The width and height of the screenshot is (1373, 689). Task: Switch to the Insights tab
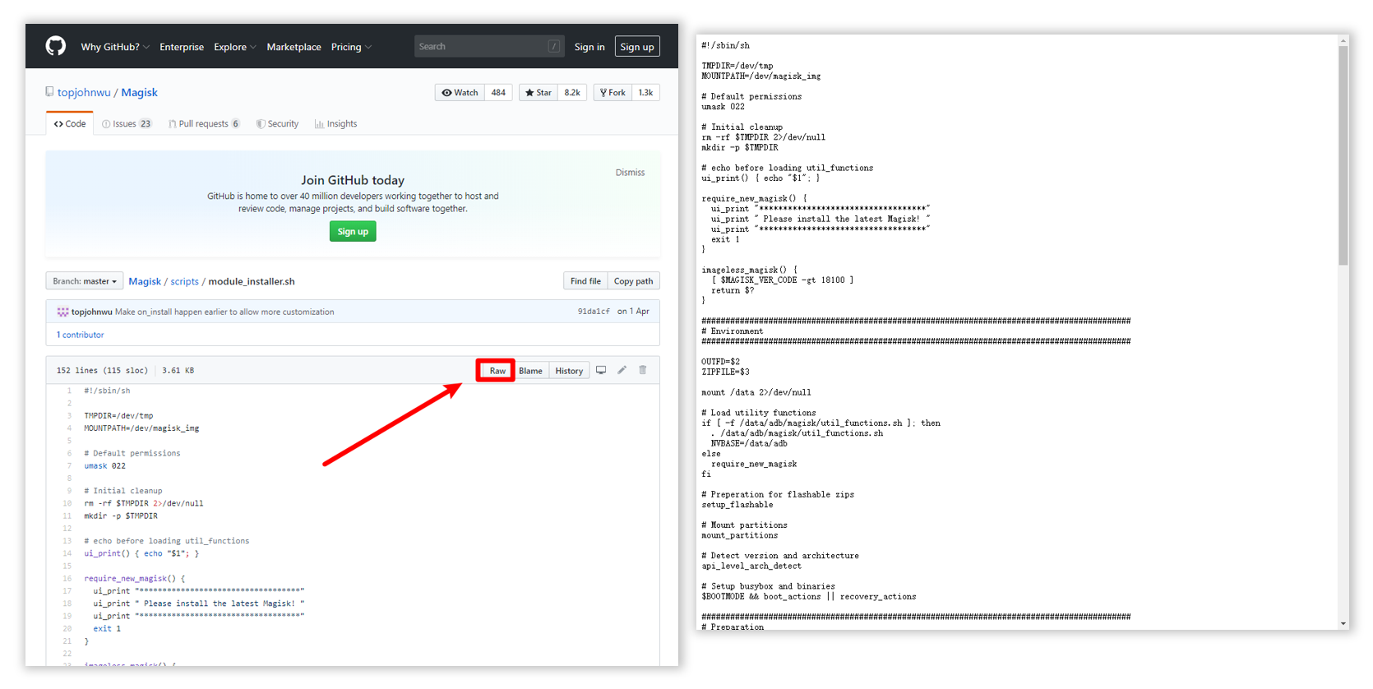(335, 123)
